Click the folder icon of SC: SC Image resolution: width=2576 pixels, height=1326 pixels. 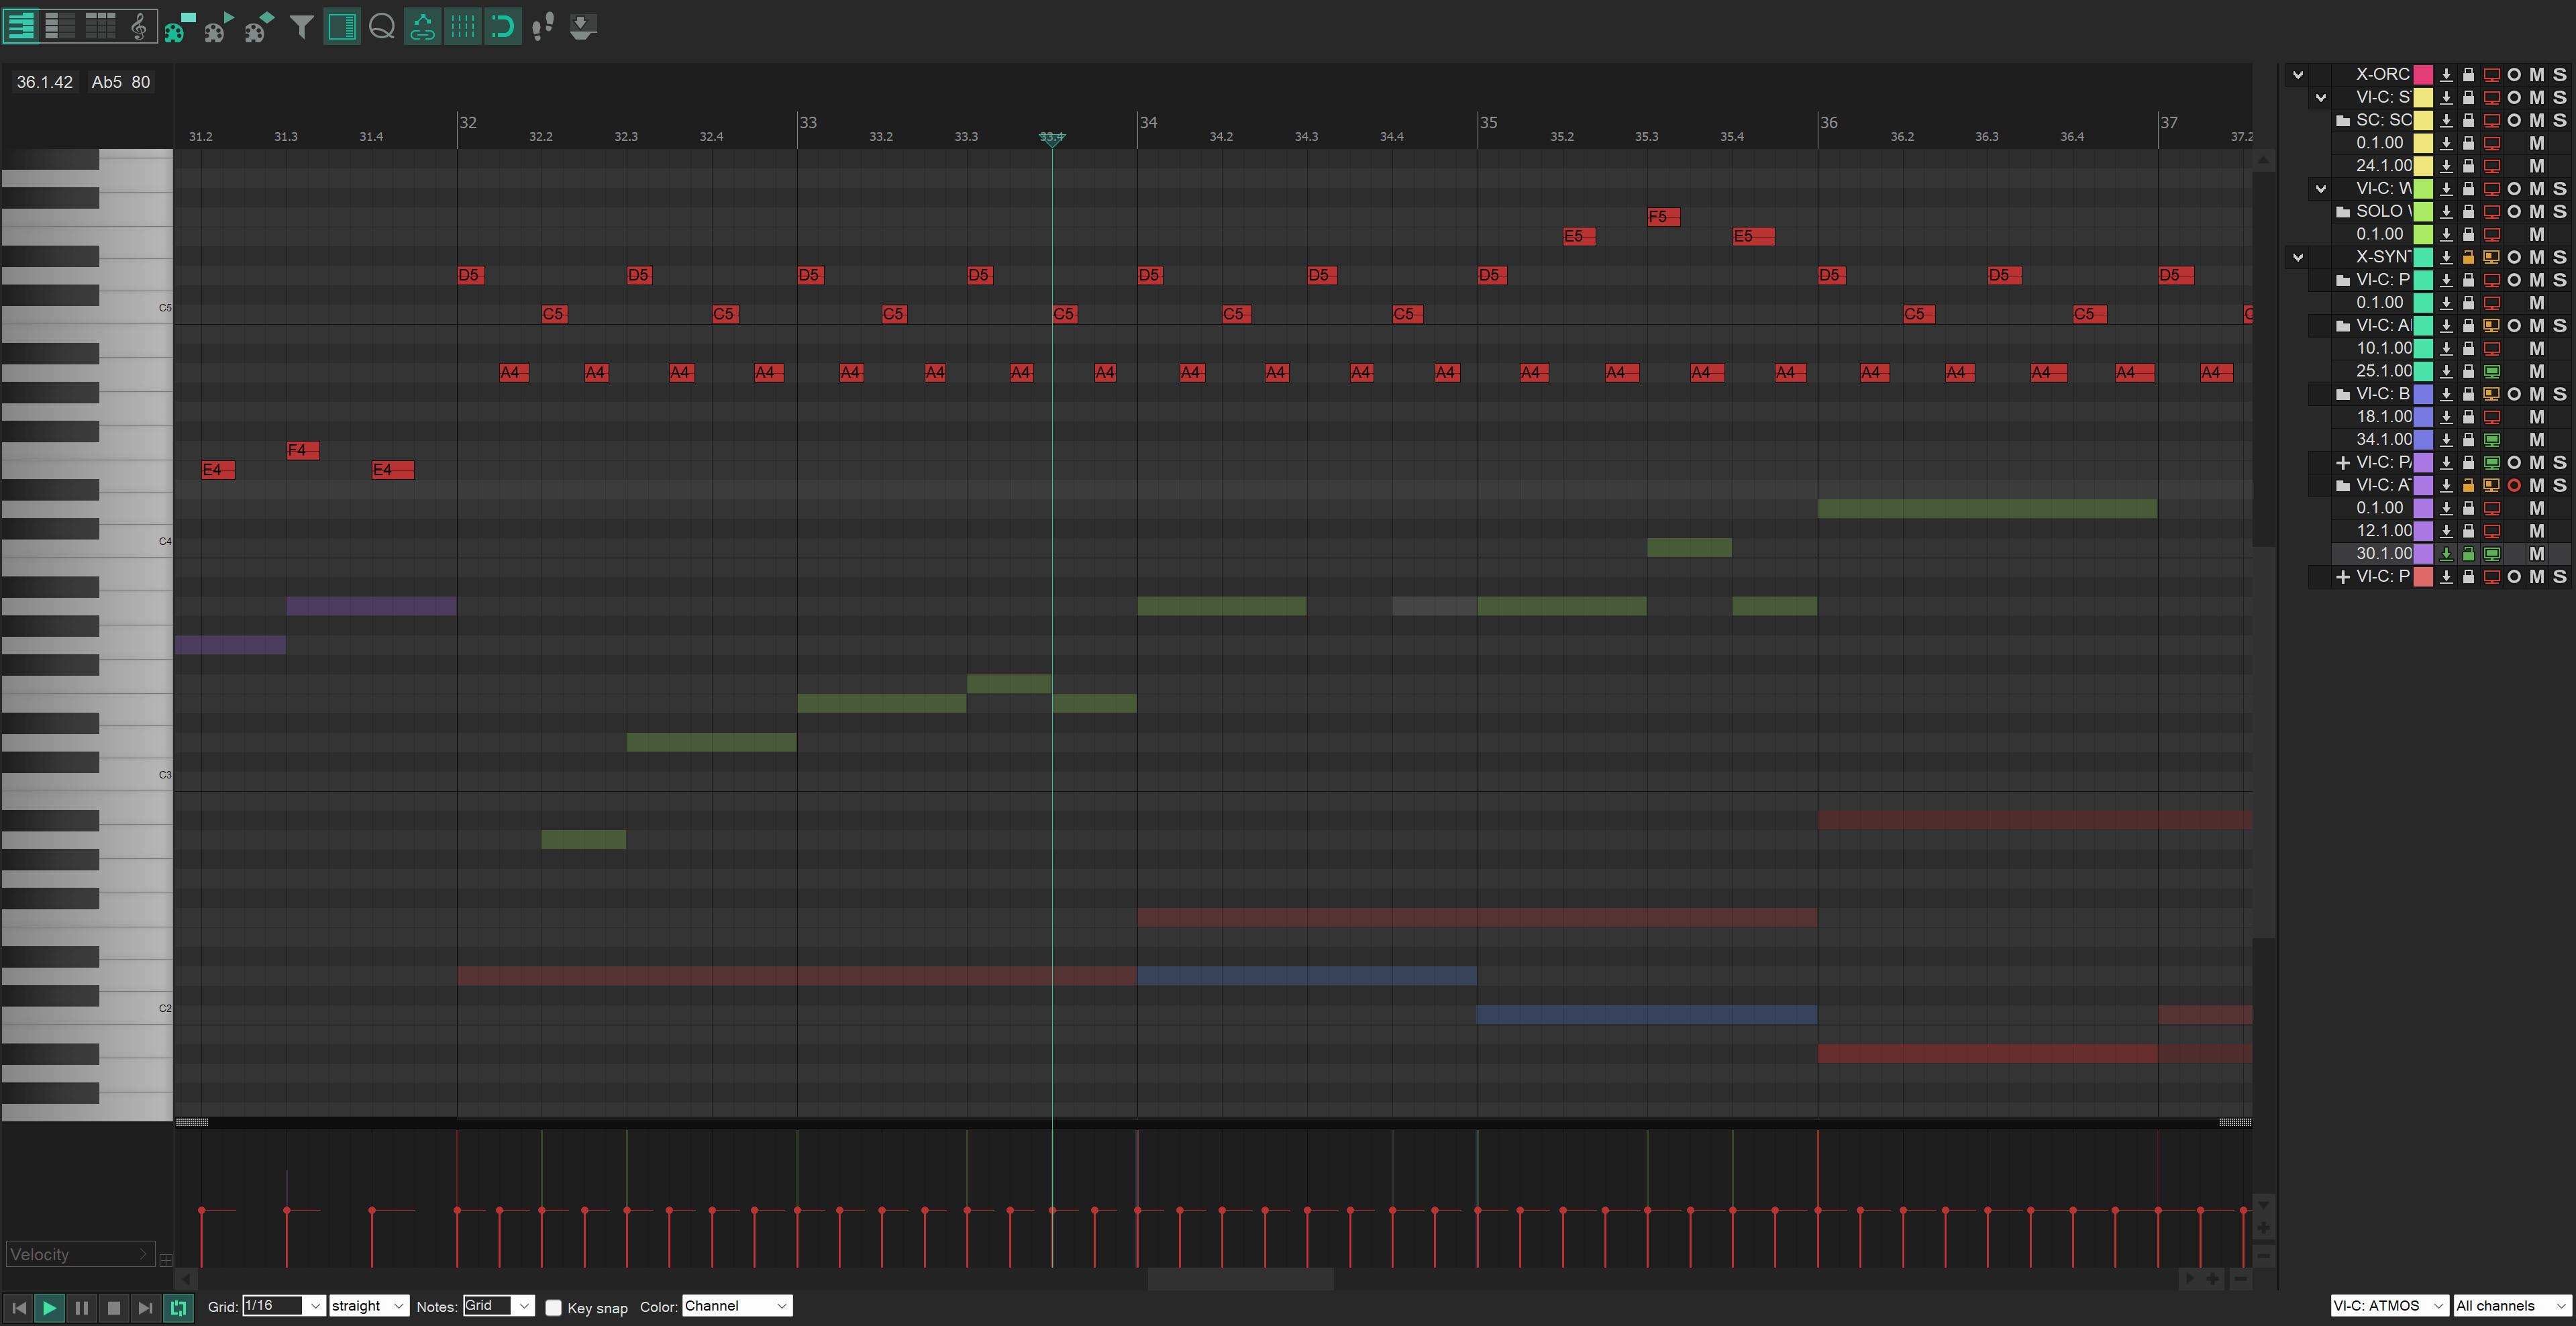[x=2342, y=121]
